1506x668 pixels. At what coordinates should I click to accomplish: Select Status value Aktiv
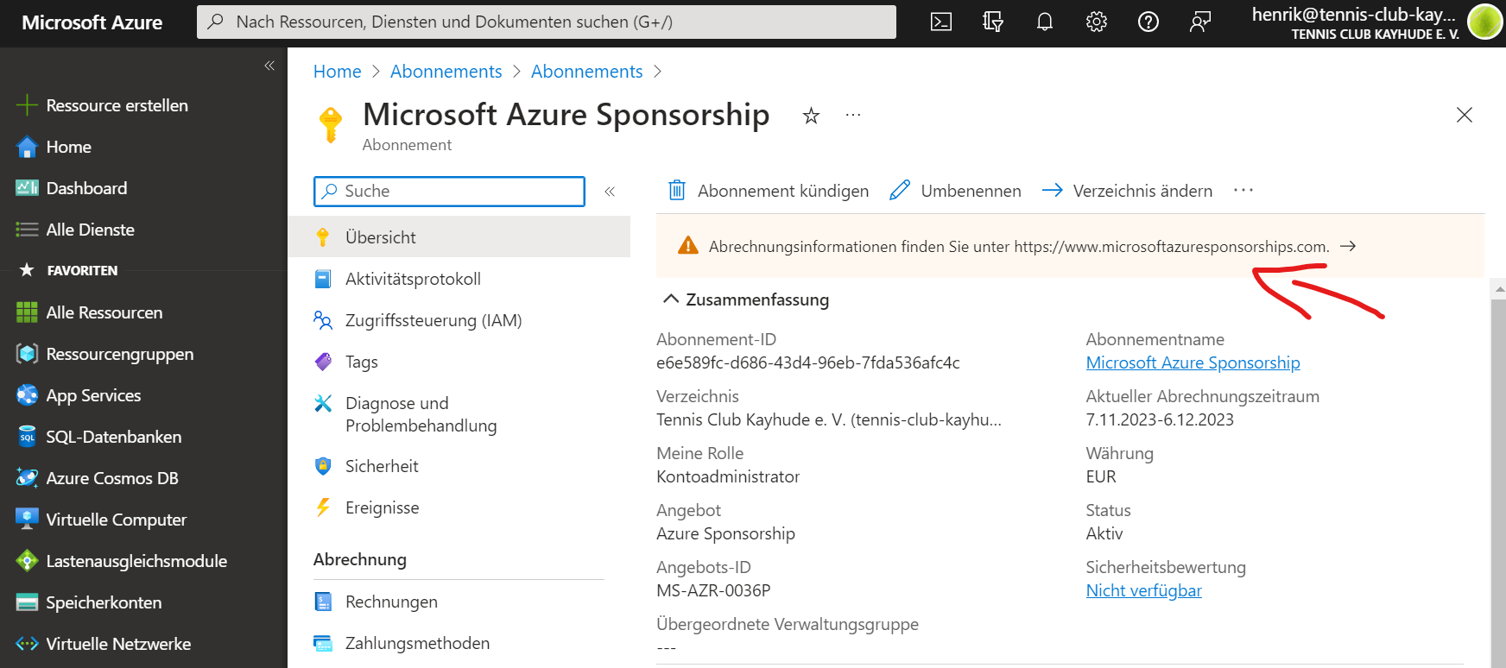(x=1104, y=533)
